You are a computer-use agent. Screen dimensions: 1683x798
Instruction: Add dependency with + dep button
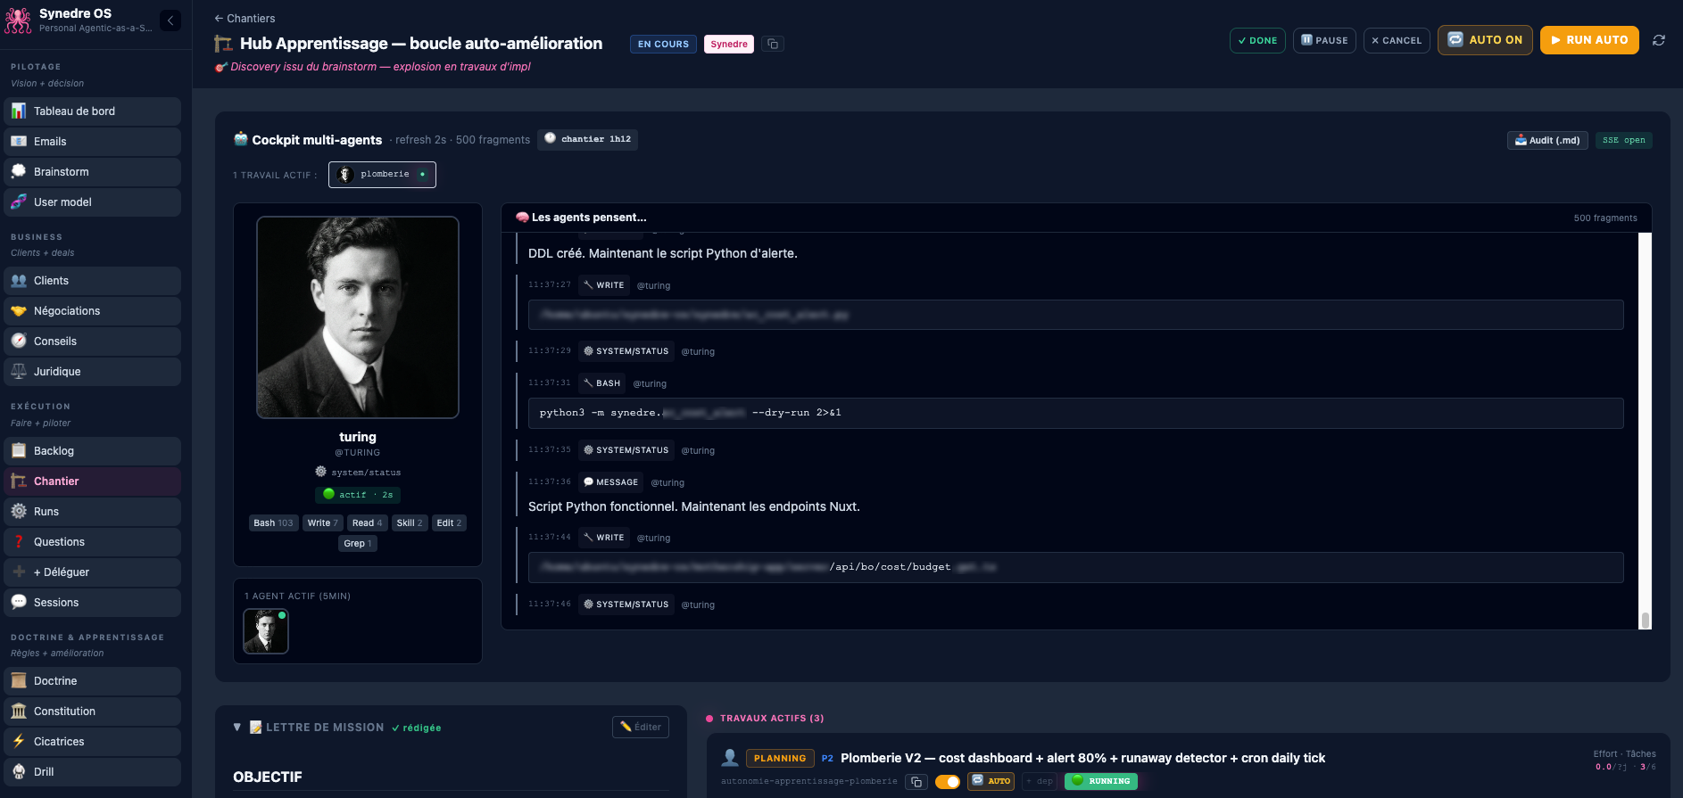pos(1040,781)
